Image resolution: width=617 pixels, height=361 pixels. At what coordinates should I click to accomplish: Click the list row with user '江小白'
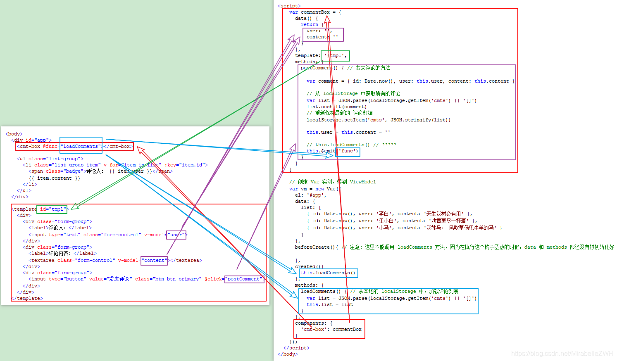tap(392, 221)
